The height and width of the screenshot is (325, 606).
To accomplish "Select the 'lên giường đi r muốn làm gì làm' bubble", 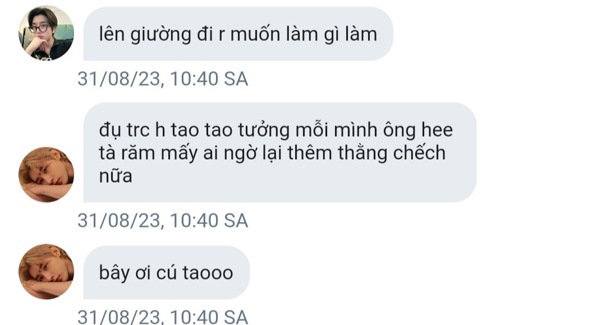I will 238,34.
